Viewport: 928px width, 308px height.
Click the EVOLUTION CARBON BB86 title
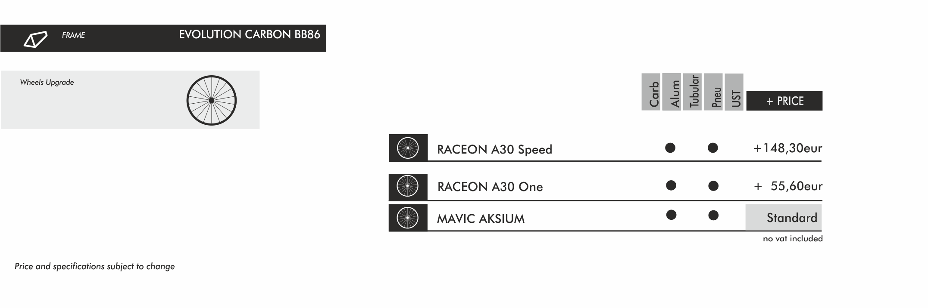point(249,35)
